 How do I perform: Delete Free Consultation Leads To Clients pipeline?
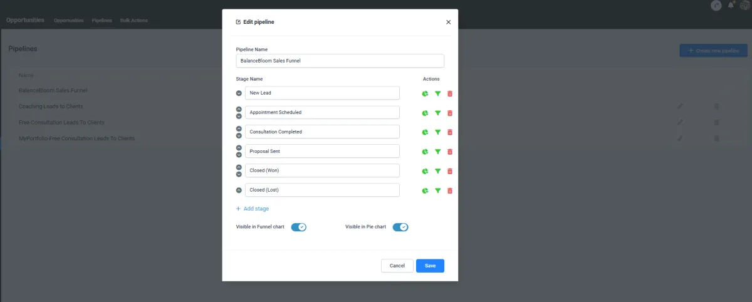pos(717,122)
